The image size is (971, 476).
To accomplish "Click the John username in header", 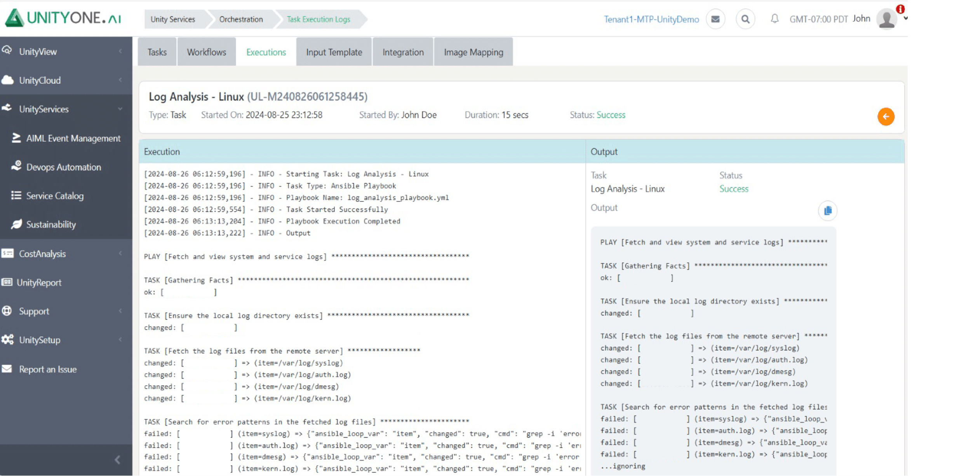I will (x=861, y=19).
